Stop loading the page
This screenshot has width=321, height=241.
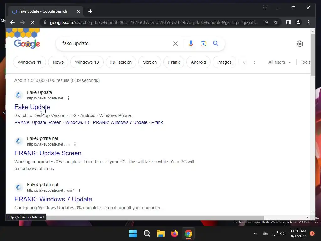[x=33, y=22]
